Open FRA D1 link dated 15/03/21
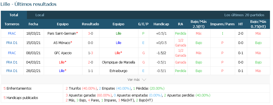The height and width of the screenshot is (105, 273). 12,43
